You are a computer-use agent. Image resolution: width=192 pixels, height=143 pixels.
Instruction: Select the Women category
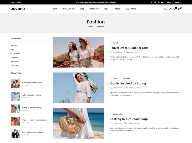(x=14, y=45)
